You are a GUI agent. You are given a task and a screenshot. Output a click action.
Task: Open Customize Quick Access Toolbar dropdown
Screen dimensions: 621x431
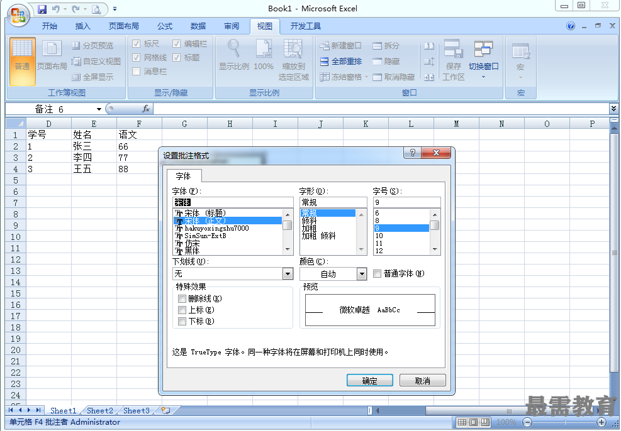[x=115, y=9]
